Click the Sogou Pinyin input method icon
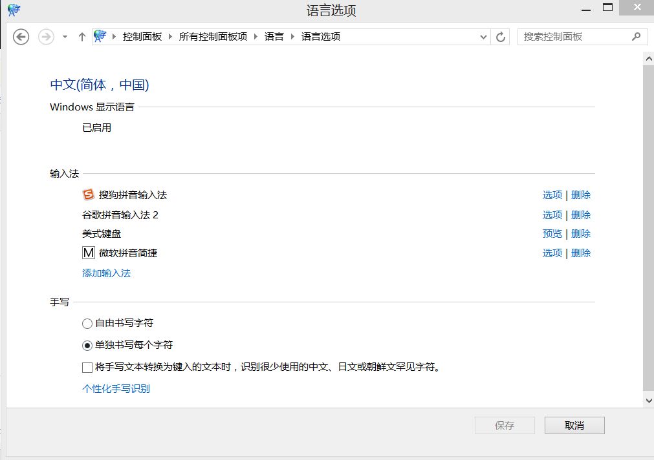This screenshot has height=460, width=654. coord(89,194)
